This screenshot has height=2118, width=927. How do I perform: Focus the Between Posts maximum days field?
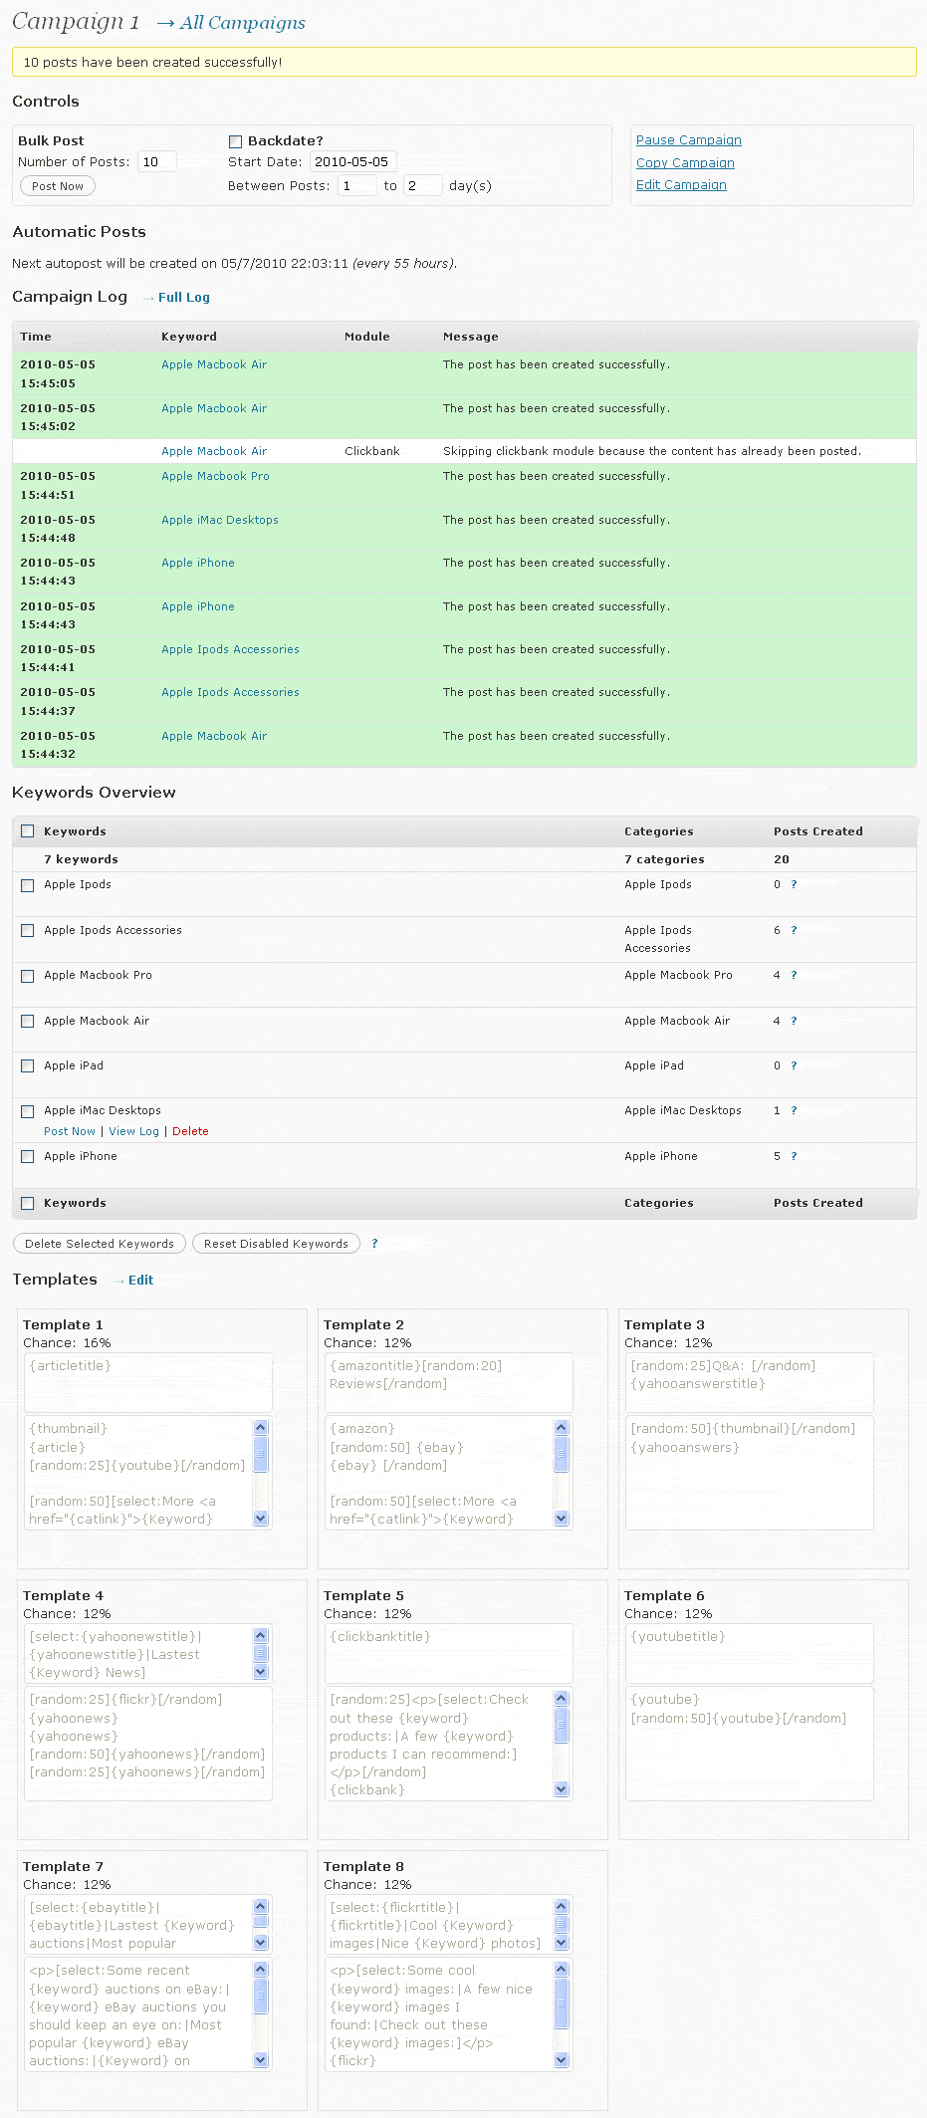point(423,186)
